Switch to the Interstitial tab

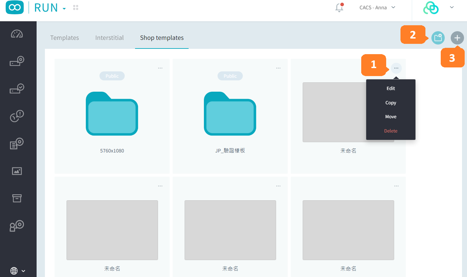[x=109, y=38]
